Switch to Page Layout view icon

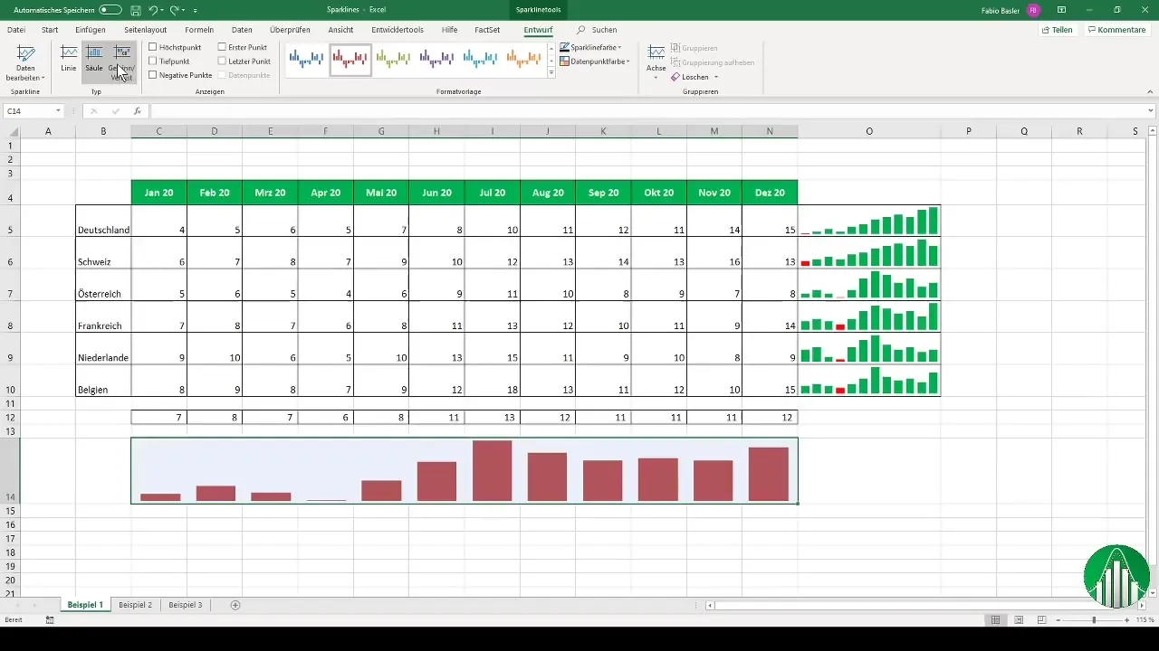pos(1019,620)
